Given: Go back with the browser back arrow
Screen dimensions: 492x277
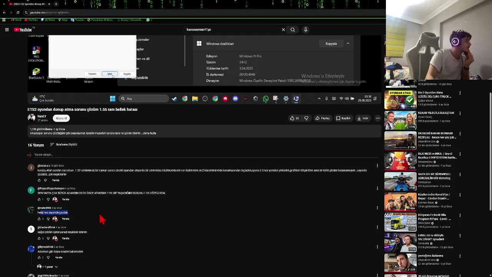Looking at the screenshot, I should point(4,12).
